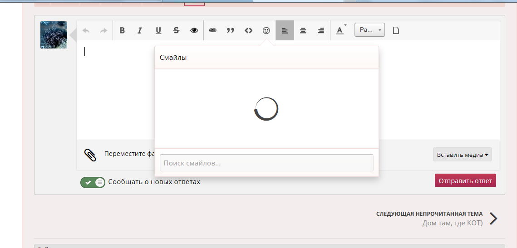Center-align the text
The height and width of the screenshot is (248, 517).
(x=303, y=30)
